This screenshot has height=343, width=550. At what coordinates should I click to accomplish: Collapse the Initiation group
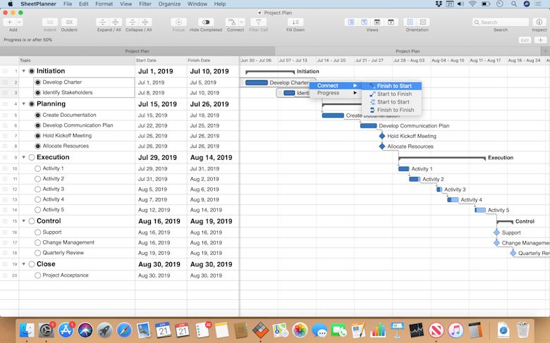point(23,71)
